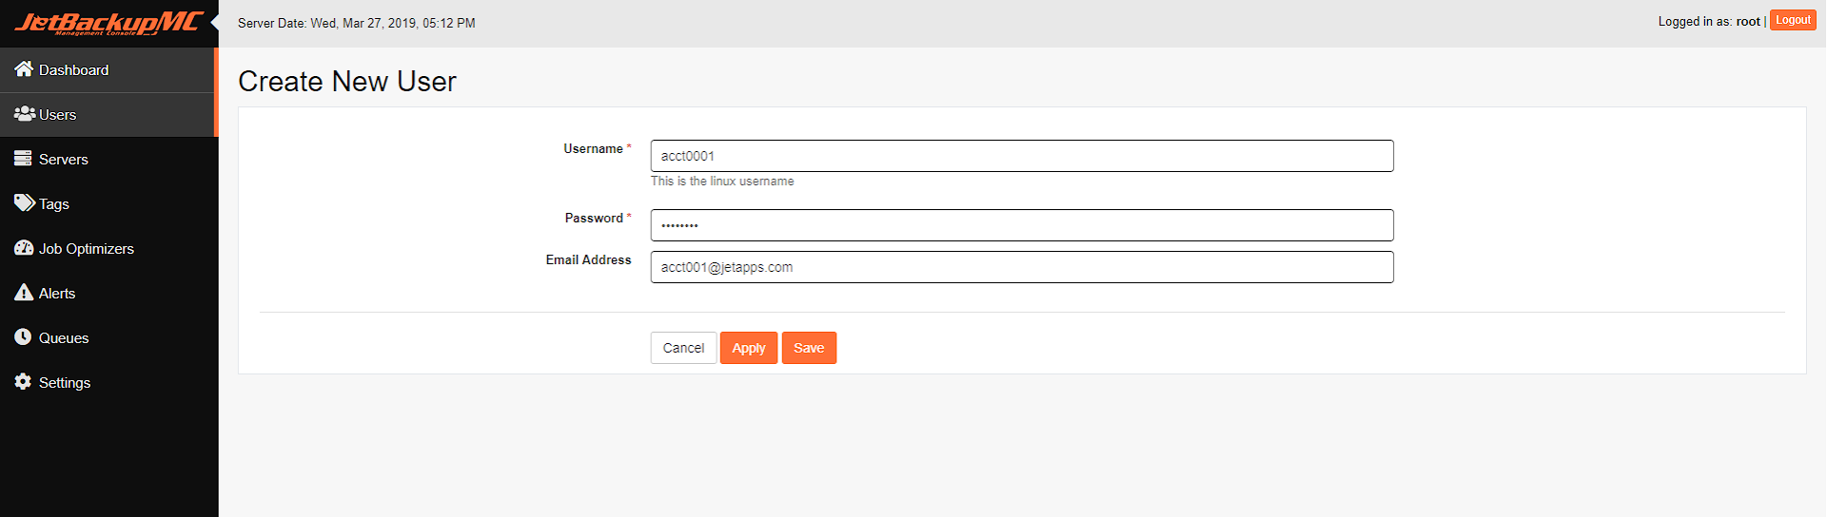
Task: Click the JetBackupMC logo
Action: click(x=108, y=23)
